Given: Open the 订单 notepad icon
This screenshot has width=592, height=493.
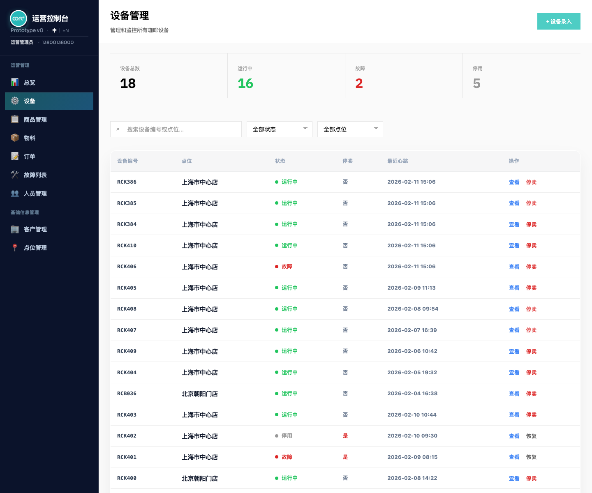Looking at the screenshot, I should (15, 156).
